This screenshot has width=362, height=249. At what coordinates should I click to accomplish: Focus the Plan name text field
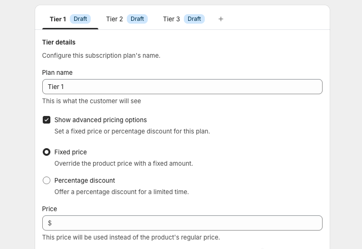[182, 87]
